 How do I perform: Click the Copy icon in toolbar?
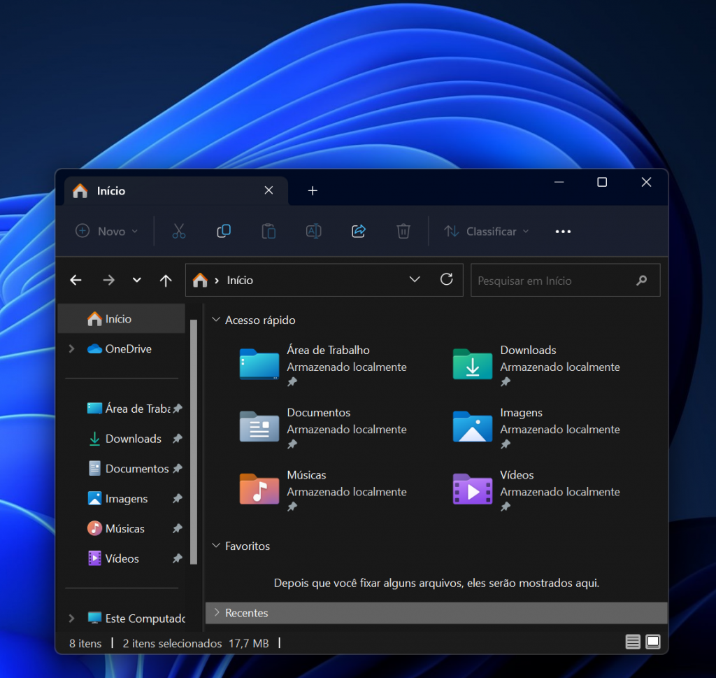pos(224,231)
